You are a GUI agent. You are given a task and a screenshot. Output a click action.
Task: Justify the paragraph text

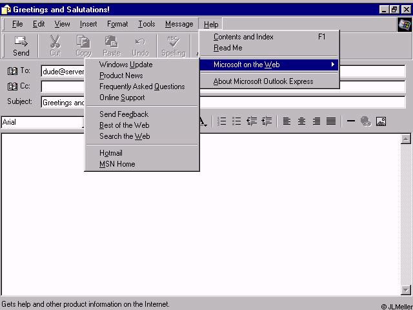(331, 121)
